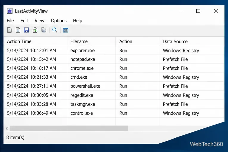Close the LastActivityView window
Screen dimensions: 228x152
tap(216, 11)
